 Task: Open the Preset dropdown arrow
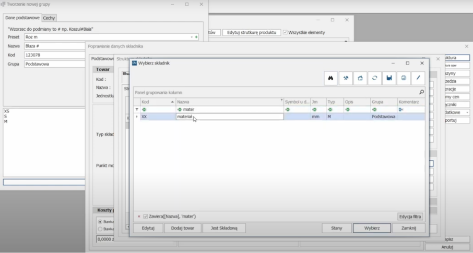click(192, 37)
